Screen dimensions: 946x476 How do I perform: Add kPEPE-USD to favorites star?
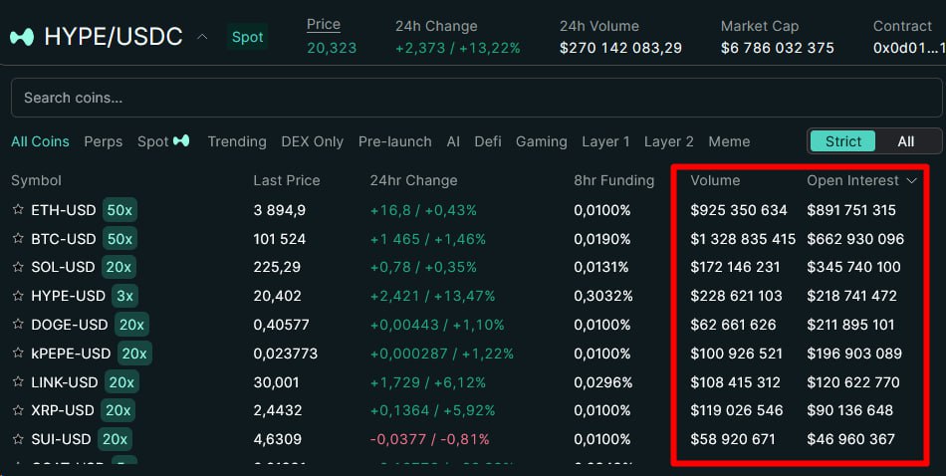point(18,353)
